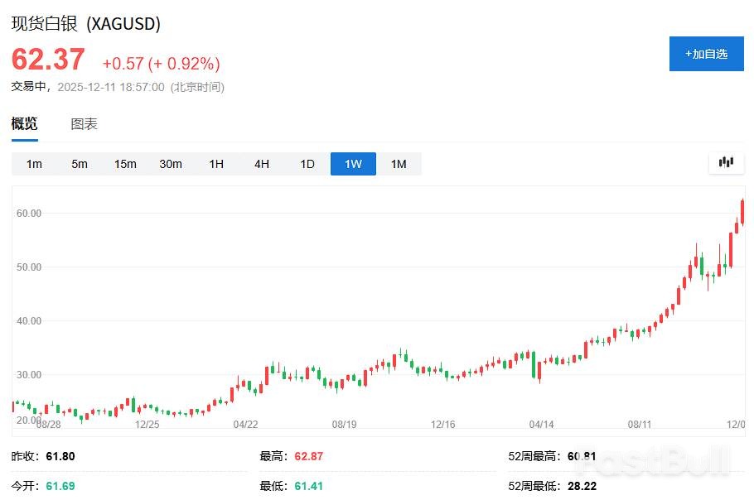Screen dimensions: 754x500
Task: Click the 08/11 date marker on axis
Action: 640,425
